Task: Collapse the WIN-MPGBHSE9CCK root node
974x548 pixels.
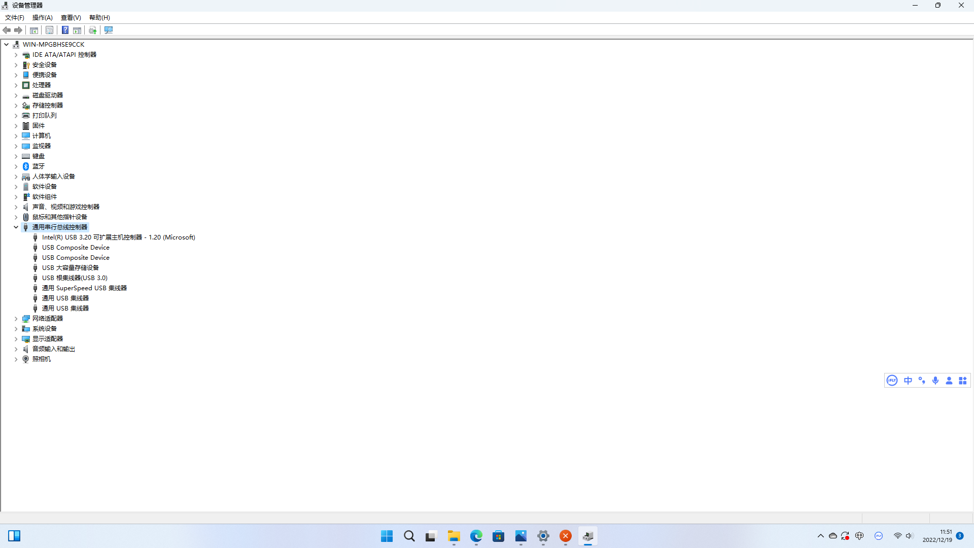Action: pyautogui.click(x=6, y=45)
